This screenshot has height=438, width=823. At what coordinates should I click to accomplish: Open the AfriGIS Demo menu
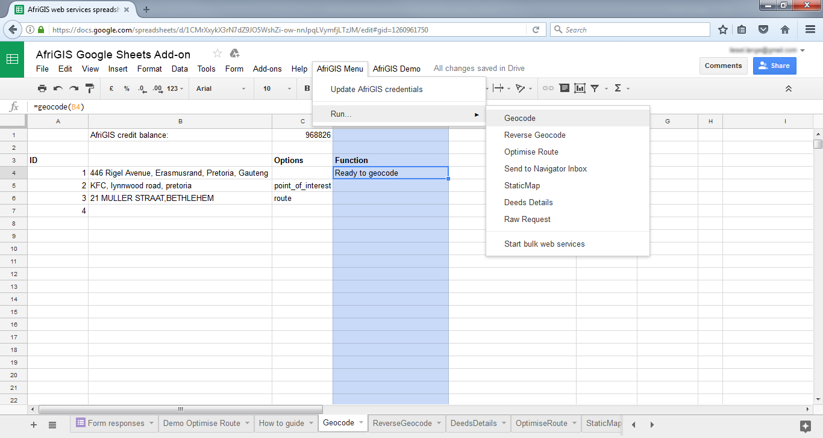point(396,69)
